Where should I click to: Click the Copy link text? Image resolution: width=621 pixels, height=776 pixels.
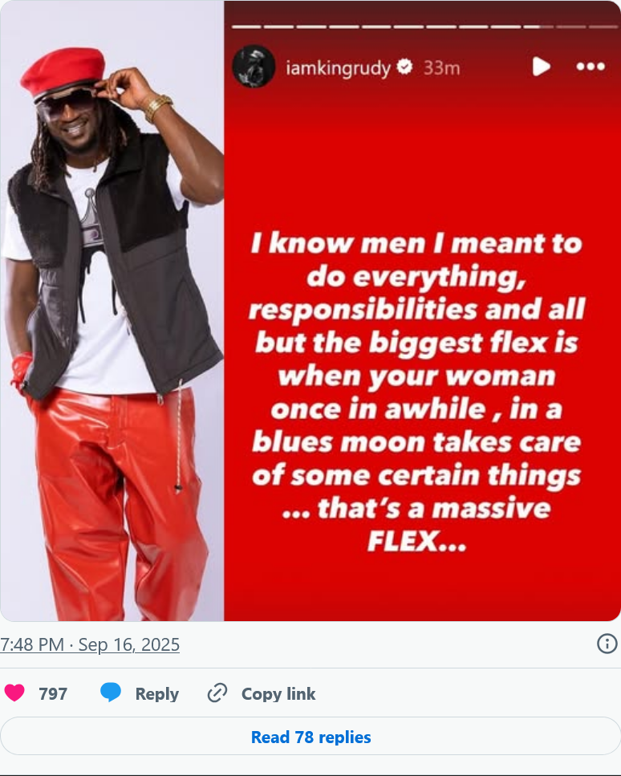(x=278, y=694)
